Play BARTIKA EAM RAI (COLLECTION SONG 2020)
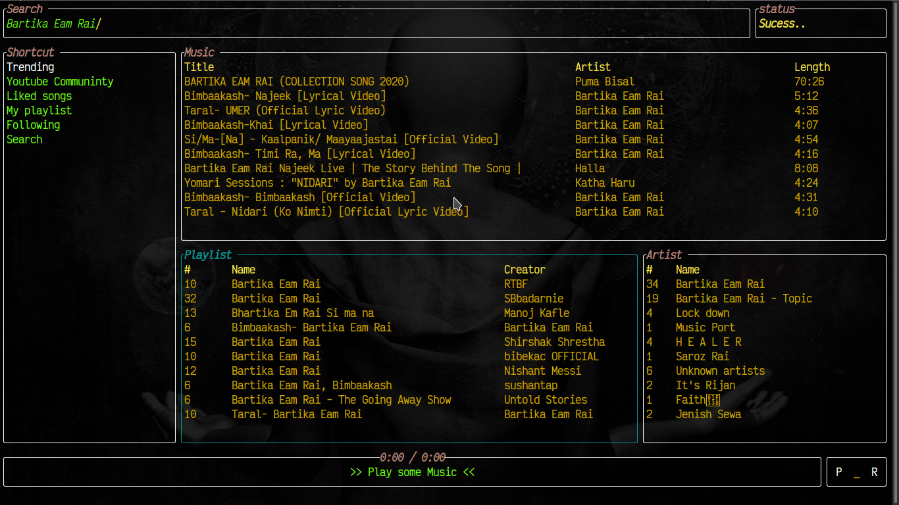This screenshot has height=505, width=899. [296, 82]
